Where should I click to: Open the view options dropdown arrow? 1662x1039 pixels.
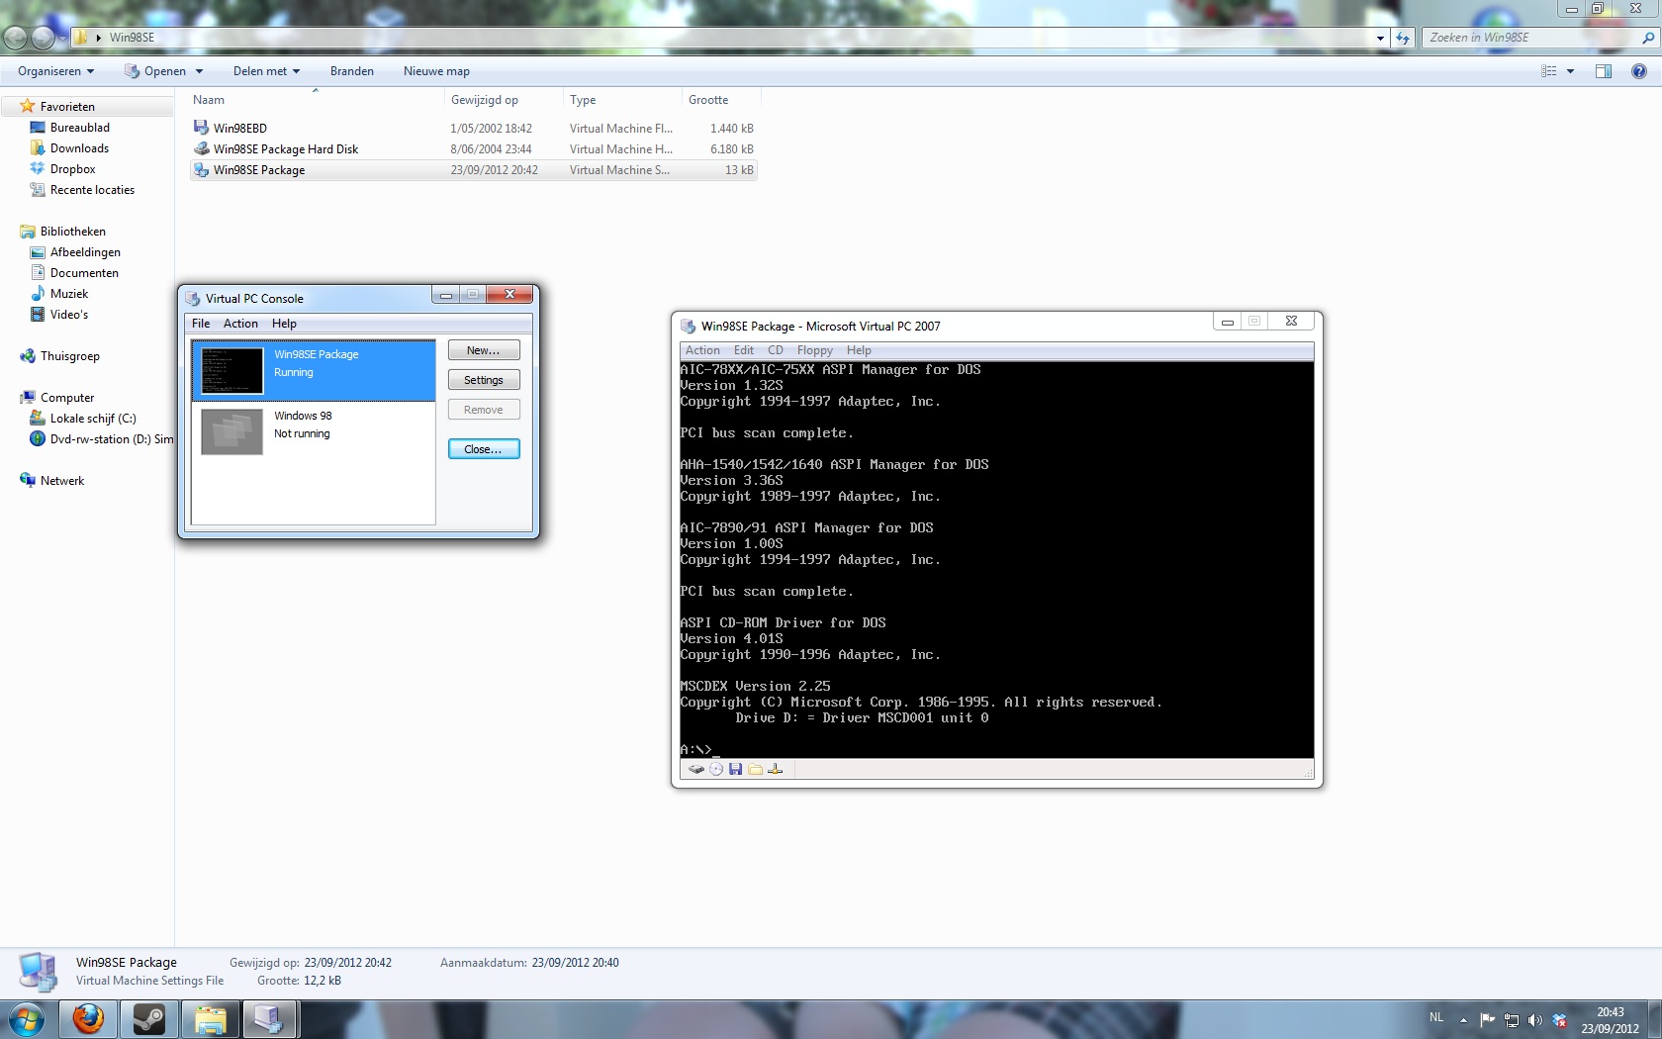pos(1570,71)
